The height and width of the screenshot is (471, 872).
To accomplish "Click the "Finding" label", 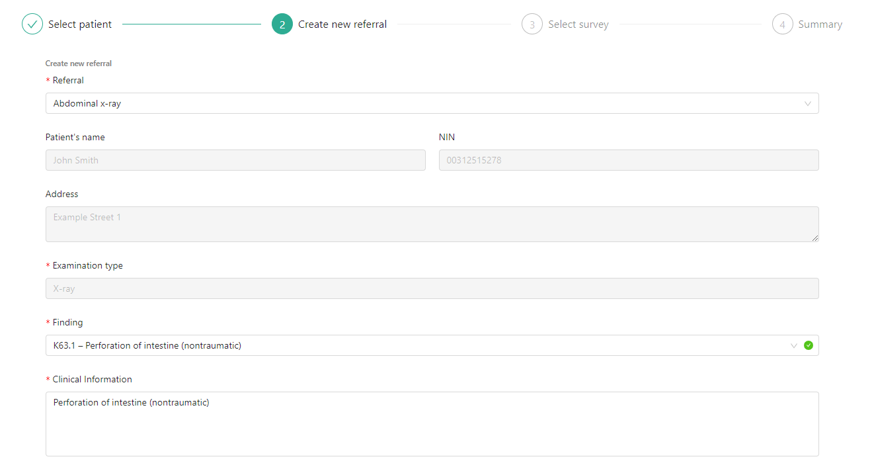I will pyautogui.click(x=68, y=323).
